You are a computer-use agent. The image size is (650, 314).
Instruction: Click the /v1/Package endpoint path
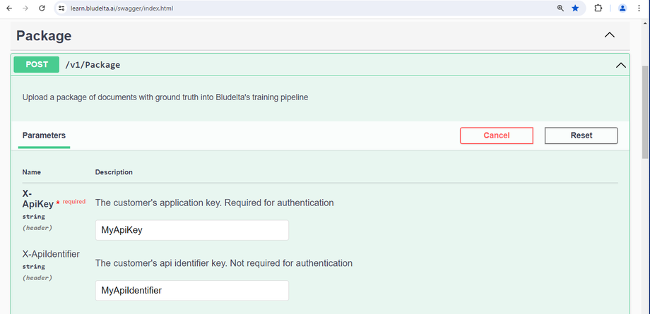tap(93, 65)
